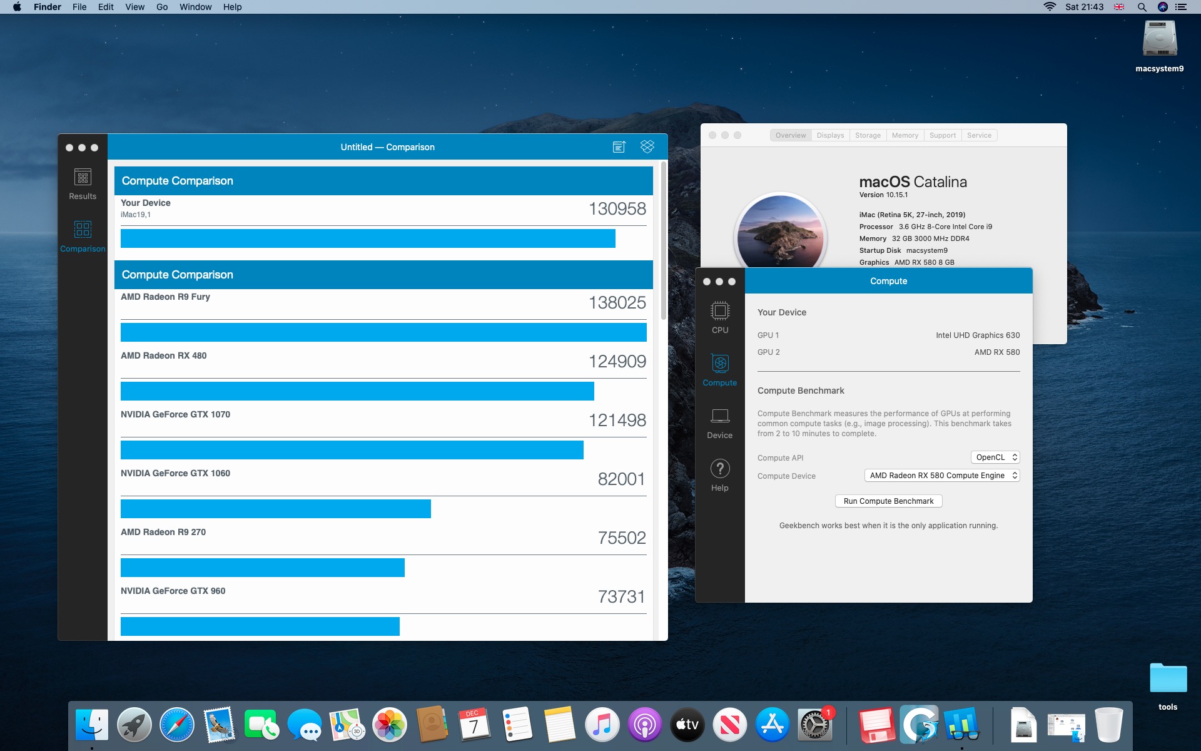
Task: Click the upload results icon in title bar
Action: click(x=619, y=146)
